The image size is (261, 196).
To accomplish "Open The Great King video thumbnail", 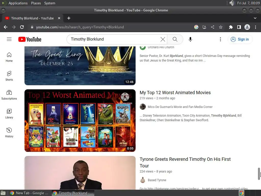I will tap(80, 66).
